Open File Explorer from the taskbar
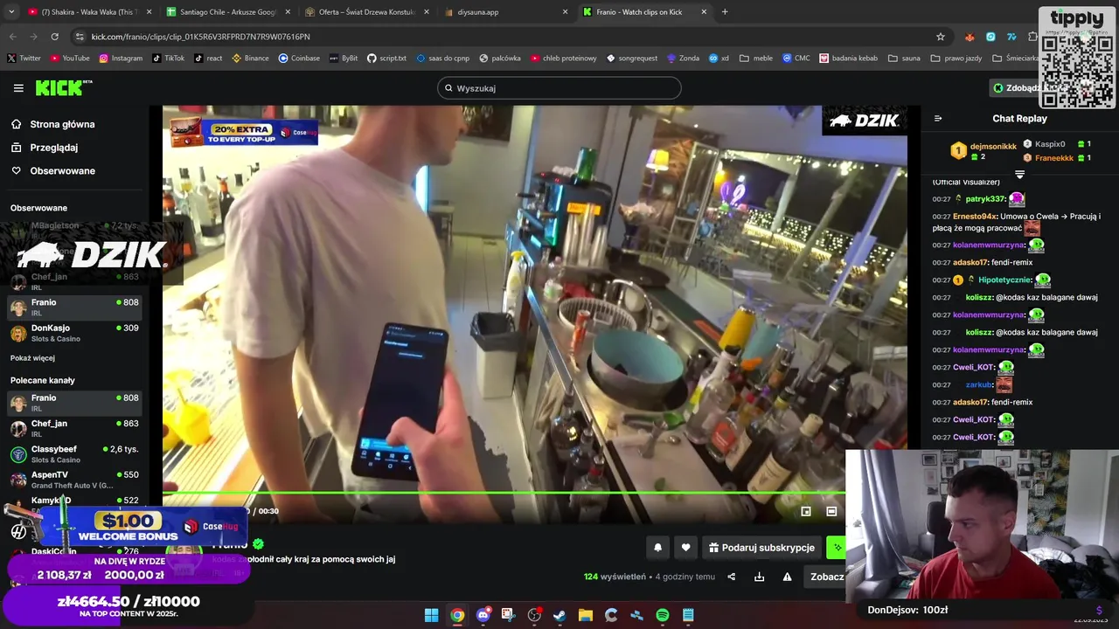The height and width of the screenshot is (629, 1119). (x=585, y=615)
